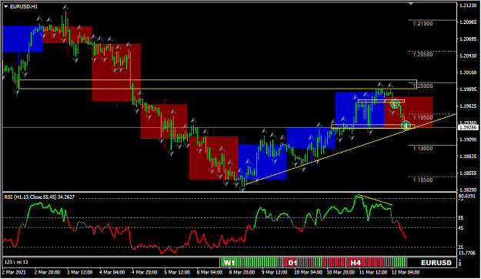Select the rising yellow trendline

pos(351,149)
